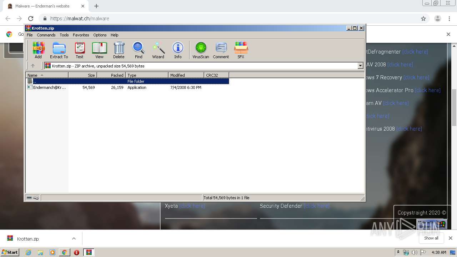Click the 4:38 AM system clock
This screenshot has height=257, width=457.
tap(439, 252)
